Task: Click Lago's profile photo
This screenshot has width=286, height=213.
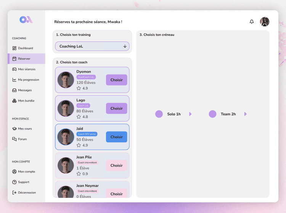Action: (x=66, y=108)
